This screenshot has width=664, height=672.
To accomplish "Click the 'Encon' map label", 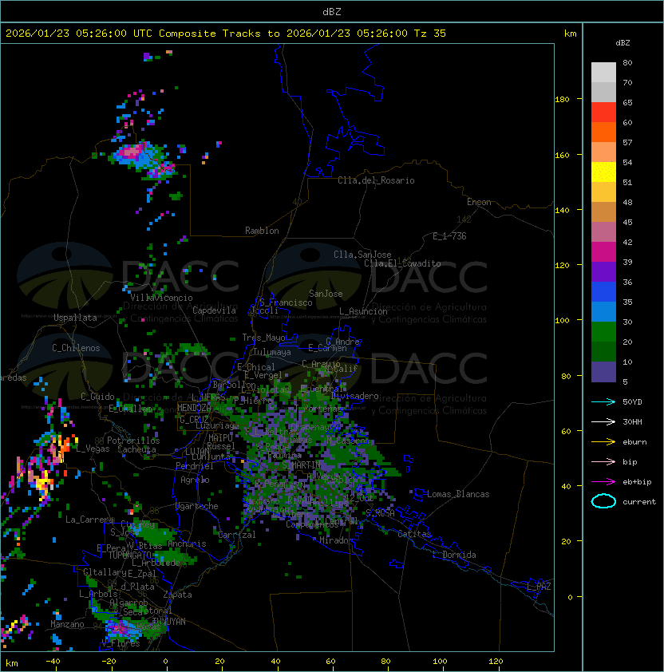I will click(479, 202).
